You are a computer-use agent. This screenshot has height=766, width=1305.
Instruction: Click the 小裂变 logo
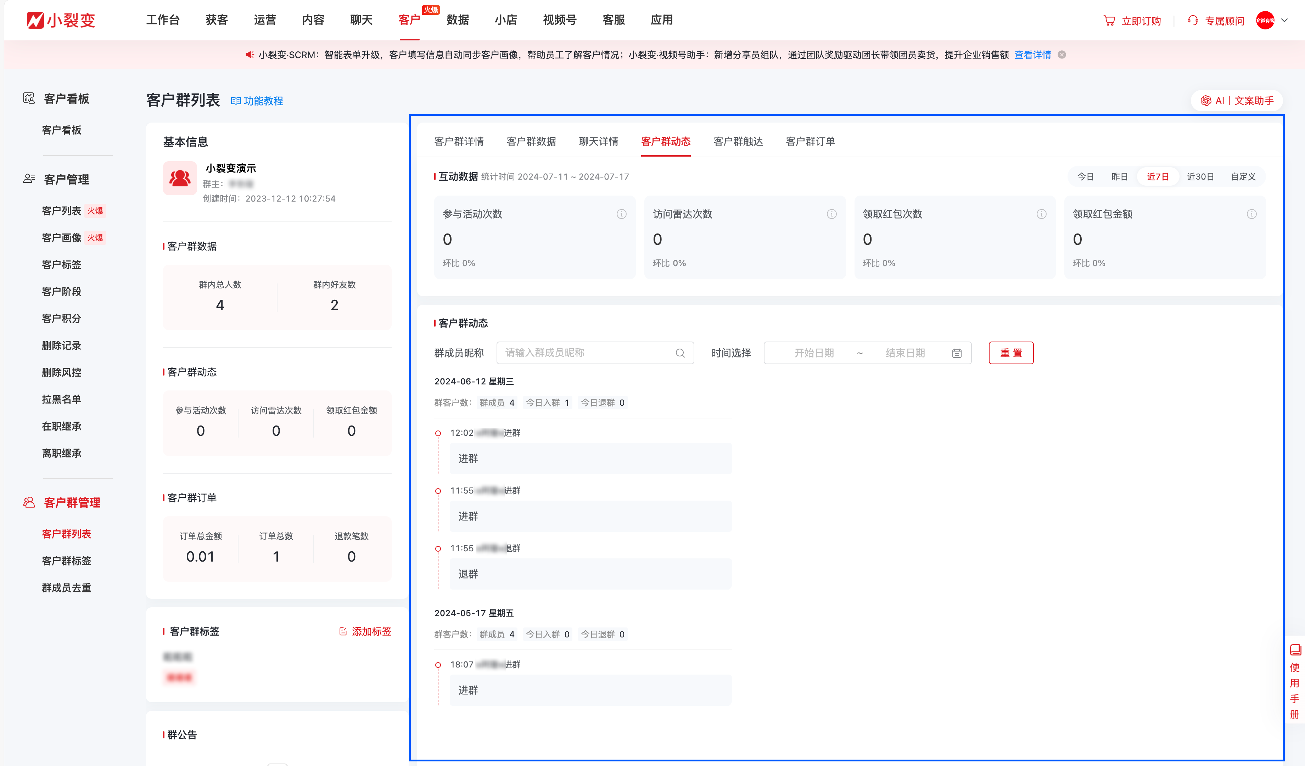[61, 20]
